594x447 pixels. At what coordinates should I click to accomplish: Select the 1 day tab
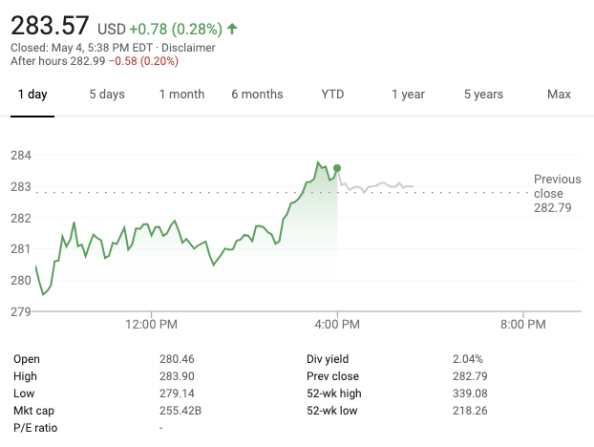(32, 95)
